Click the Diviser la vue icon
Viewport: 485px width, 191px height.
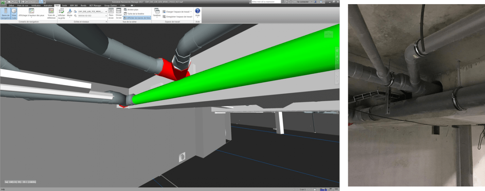[x=119, y=14]
